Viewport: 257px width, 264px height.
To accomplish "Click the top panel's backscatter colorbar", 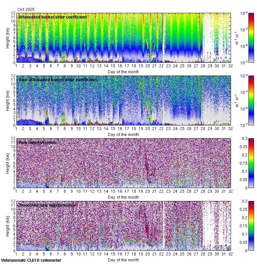I will (x=251, y=38).
